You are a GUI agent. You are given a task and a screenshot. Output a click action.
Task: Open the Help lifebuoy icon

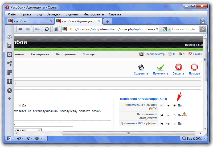click(194, 68)
